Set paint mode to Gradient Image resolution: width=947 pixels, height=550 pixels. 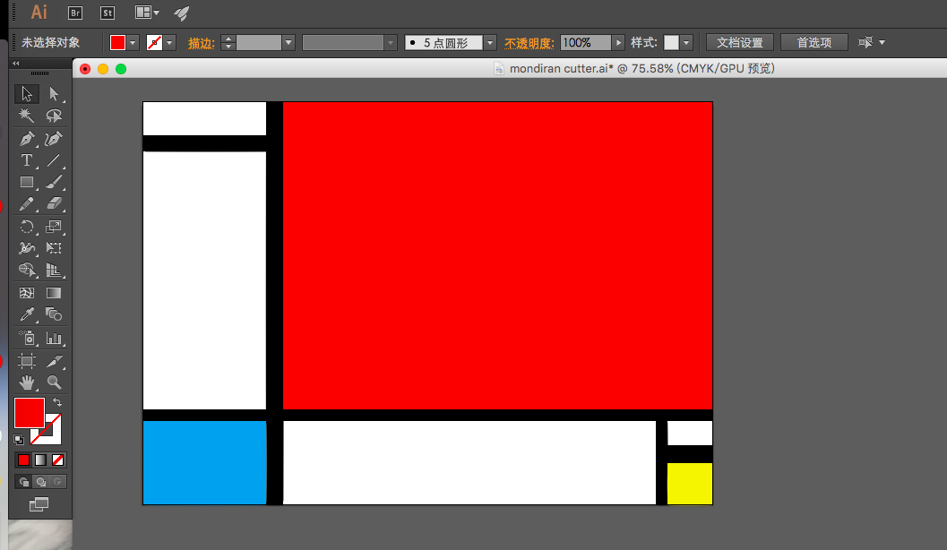(40, 460)
